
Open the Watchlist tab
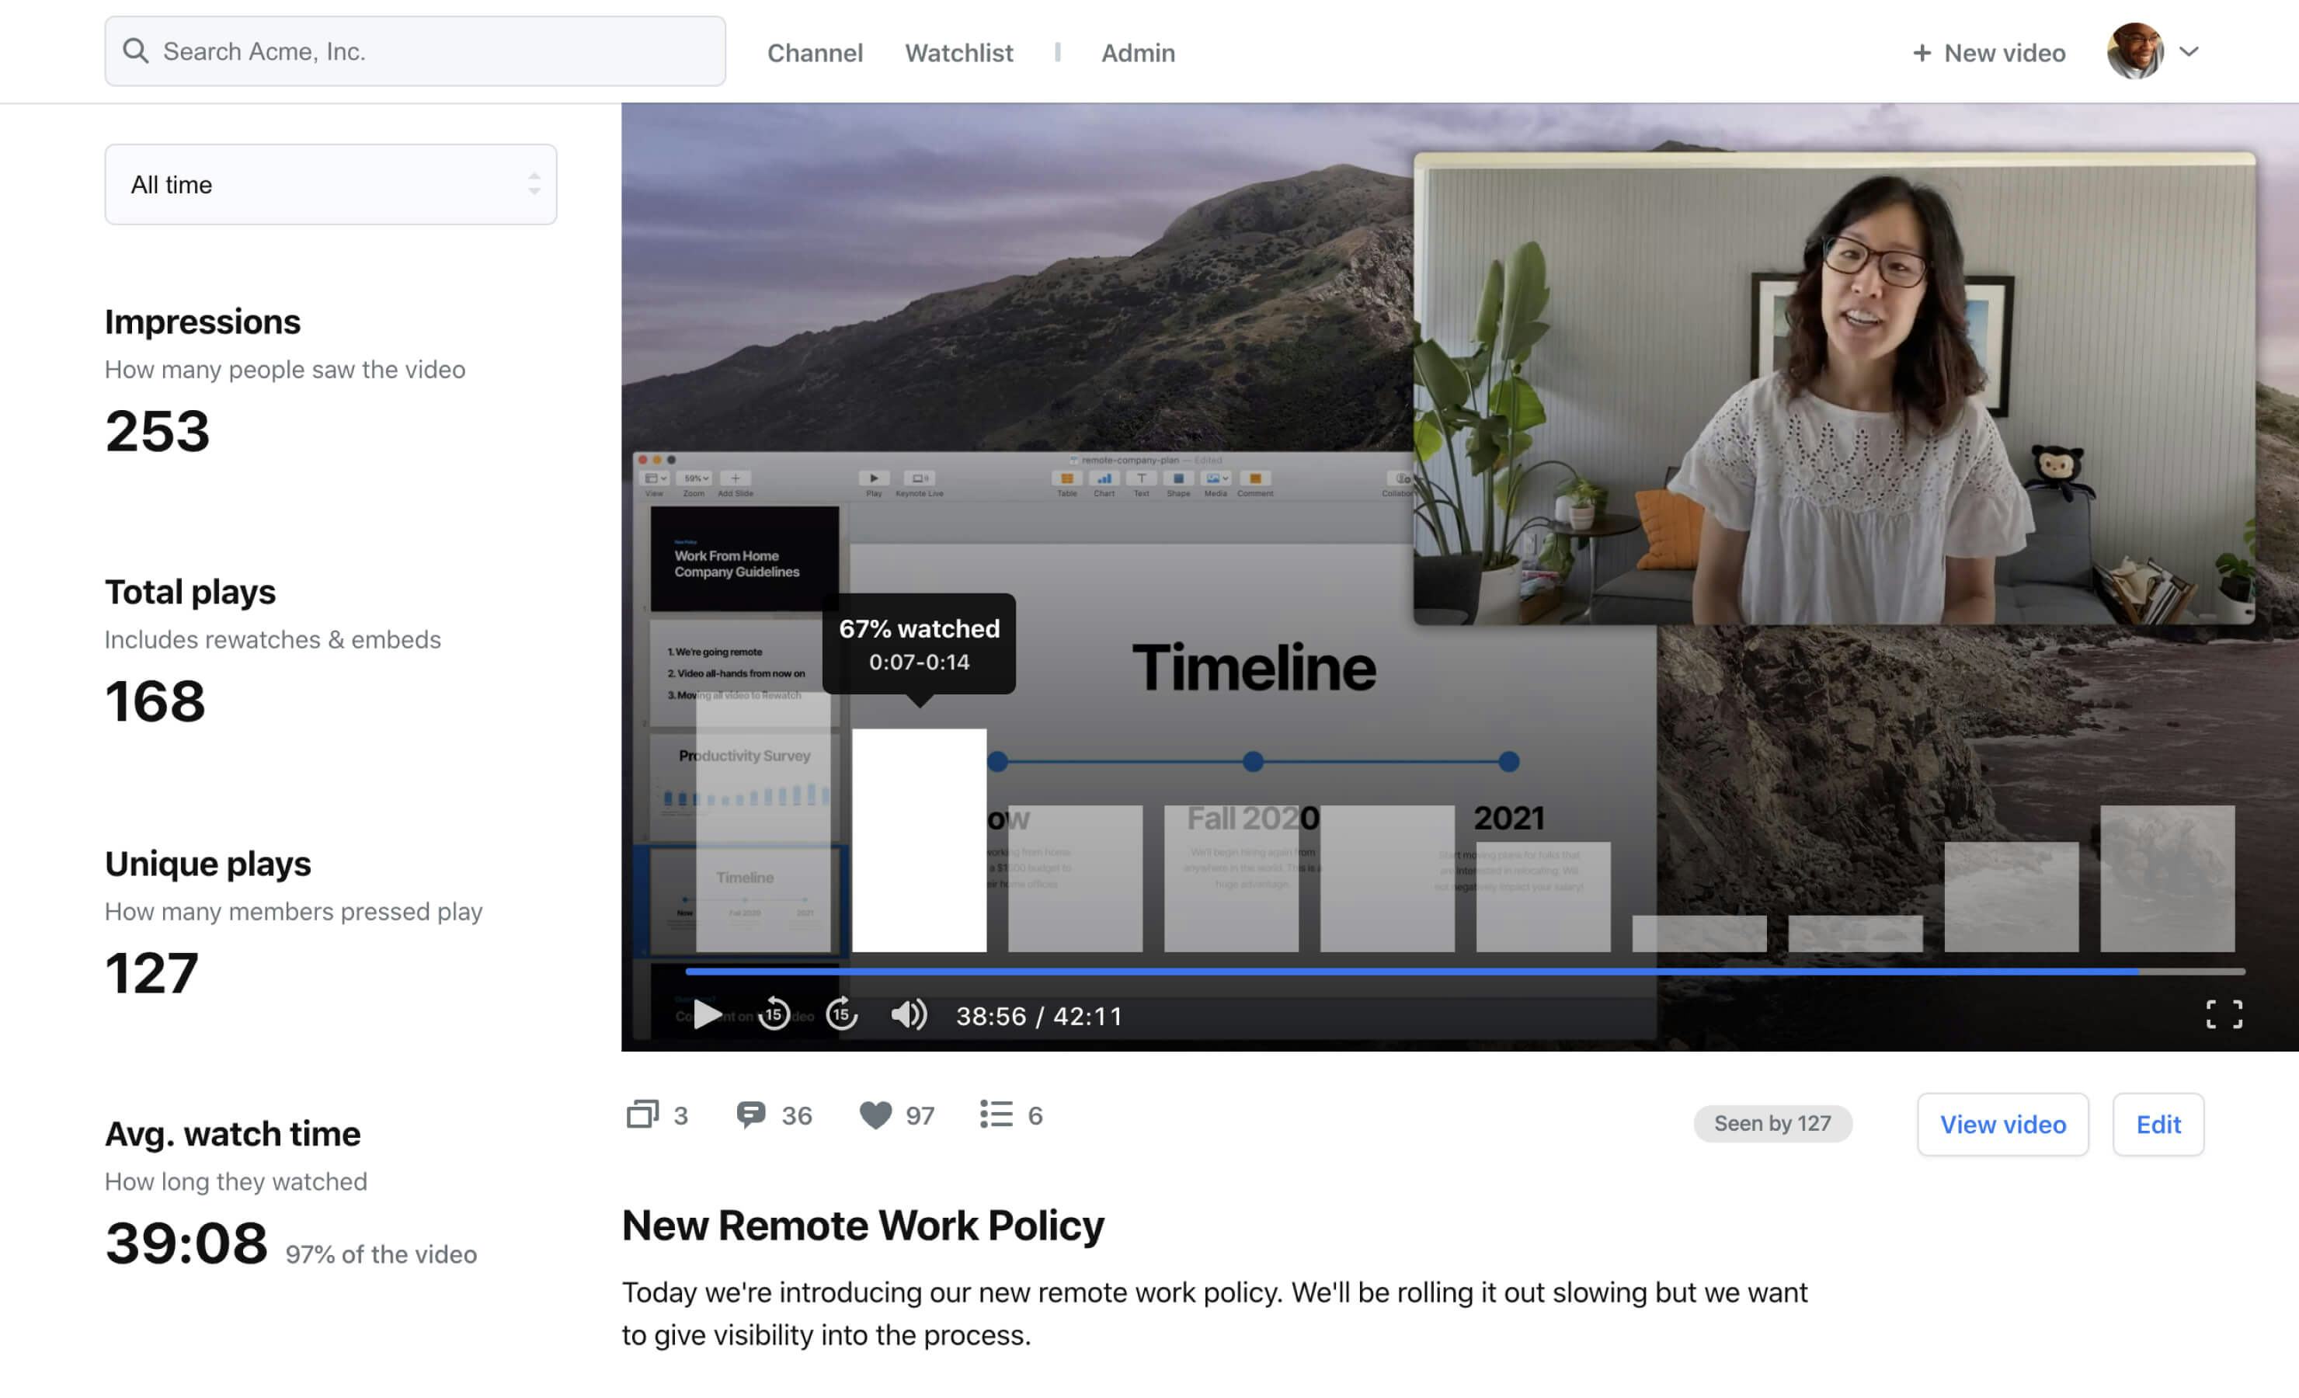click(x=958, y=53)
